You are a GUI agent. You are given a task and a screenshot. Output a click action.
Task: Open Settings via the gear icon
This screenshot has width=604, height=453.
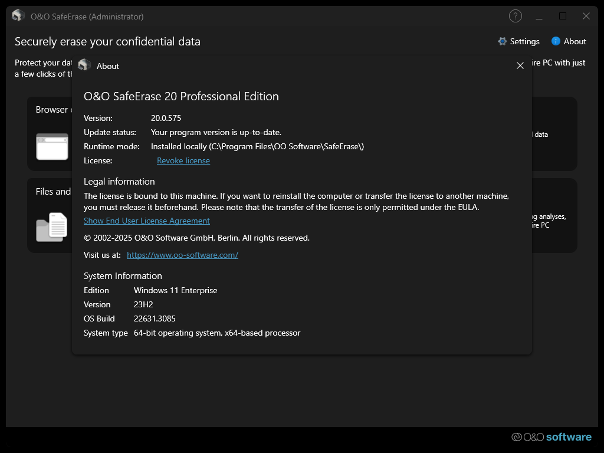(x=502, y=41)
